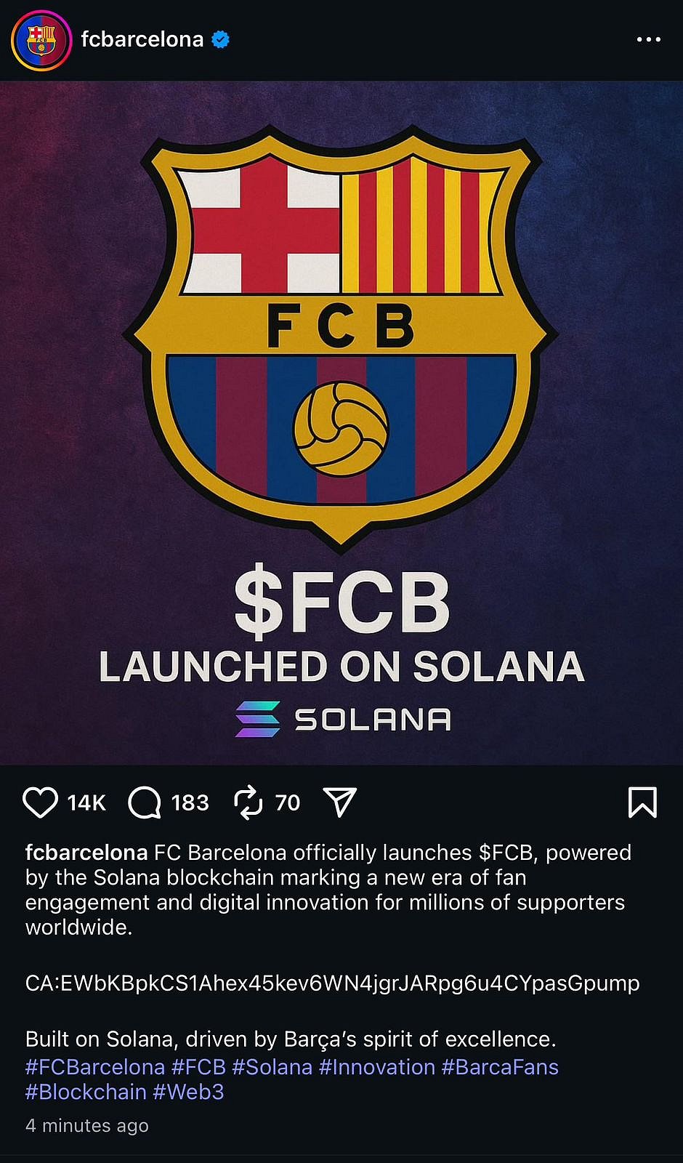
Task: Share the post with the paper plane icon
Action: click(339, 802)
